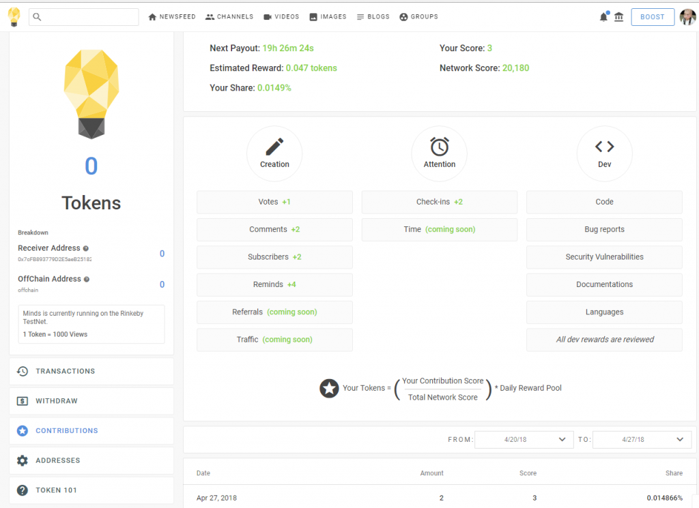699x508 pixels.
Task: Click the Estimated Reward 0.047 tokens value
Action: pyautogui.click(x=311, y=68)
